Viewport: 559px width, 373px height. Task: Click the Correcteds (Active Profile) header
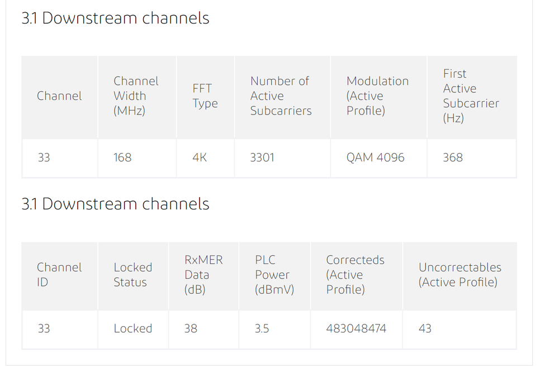[355, 275]
